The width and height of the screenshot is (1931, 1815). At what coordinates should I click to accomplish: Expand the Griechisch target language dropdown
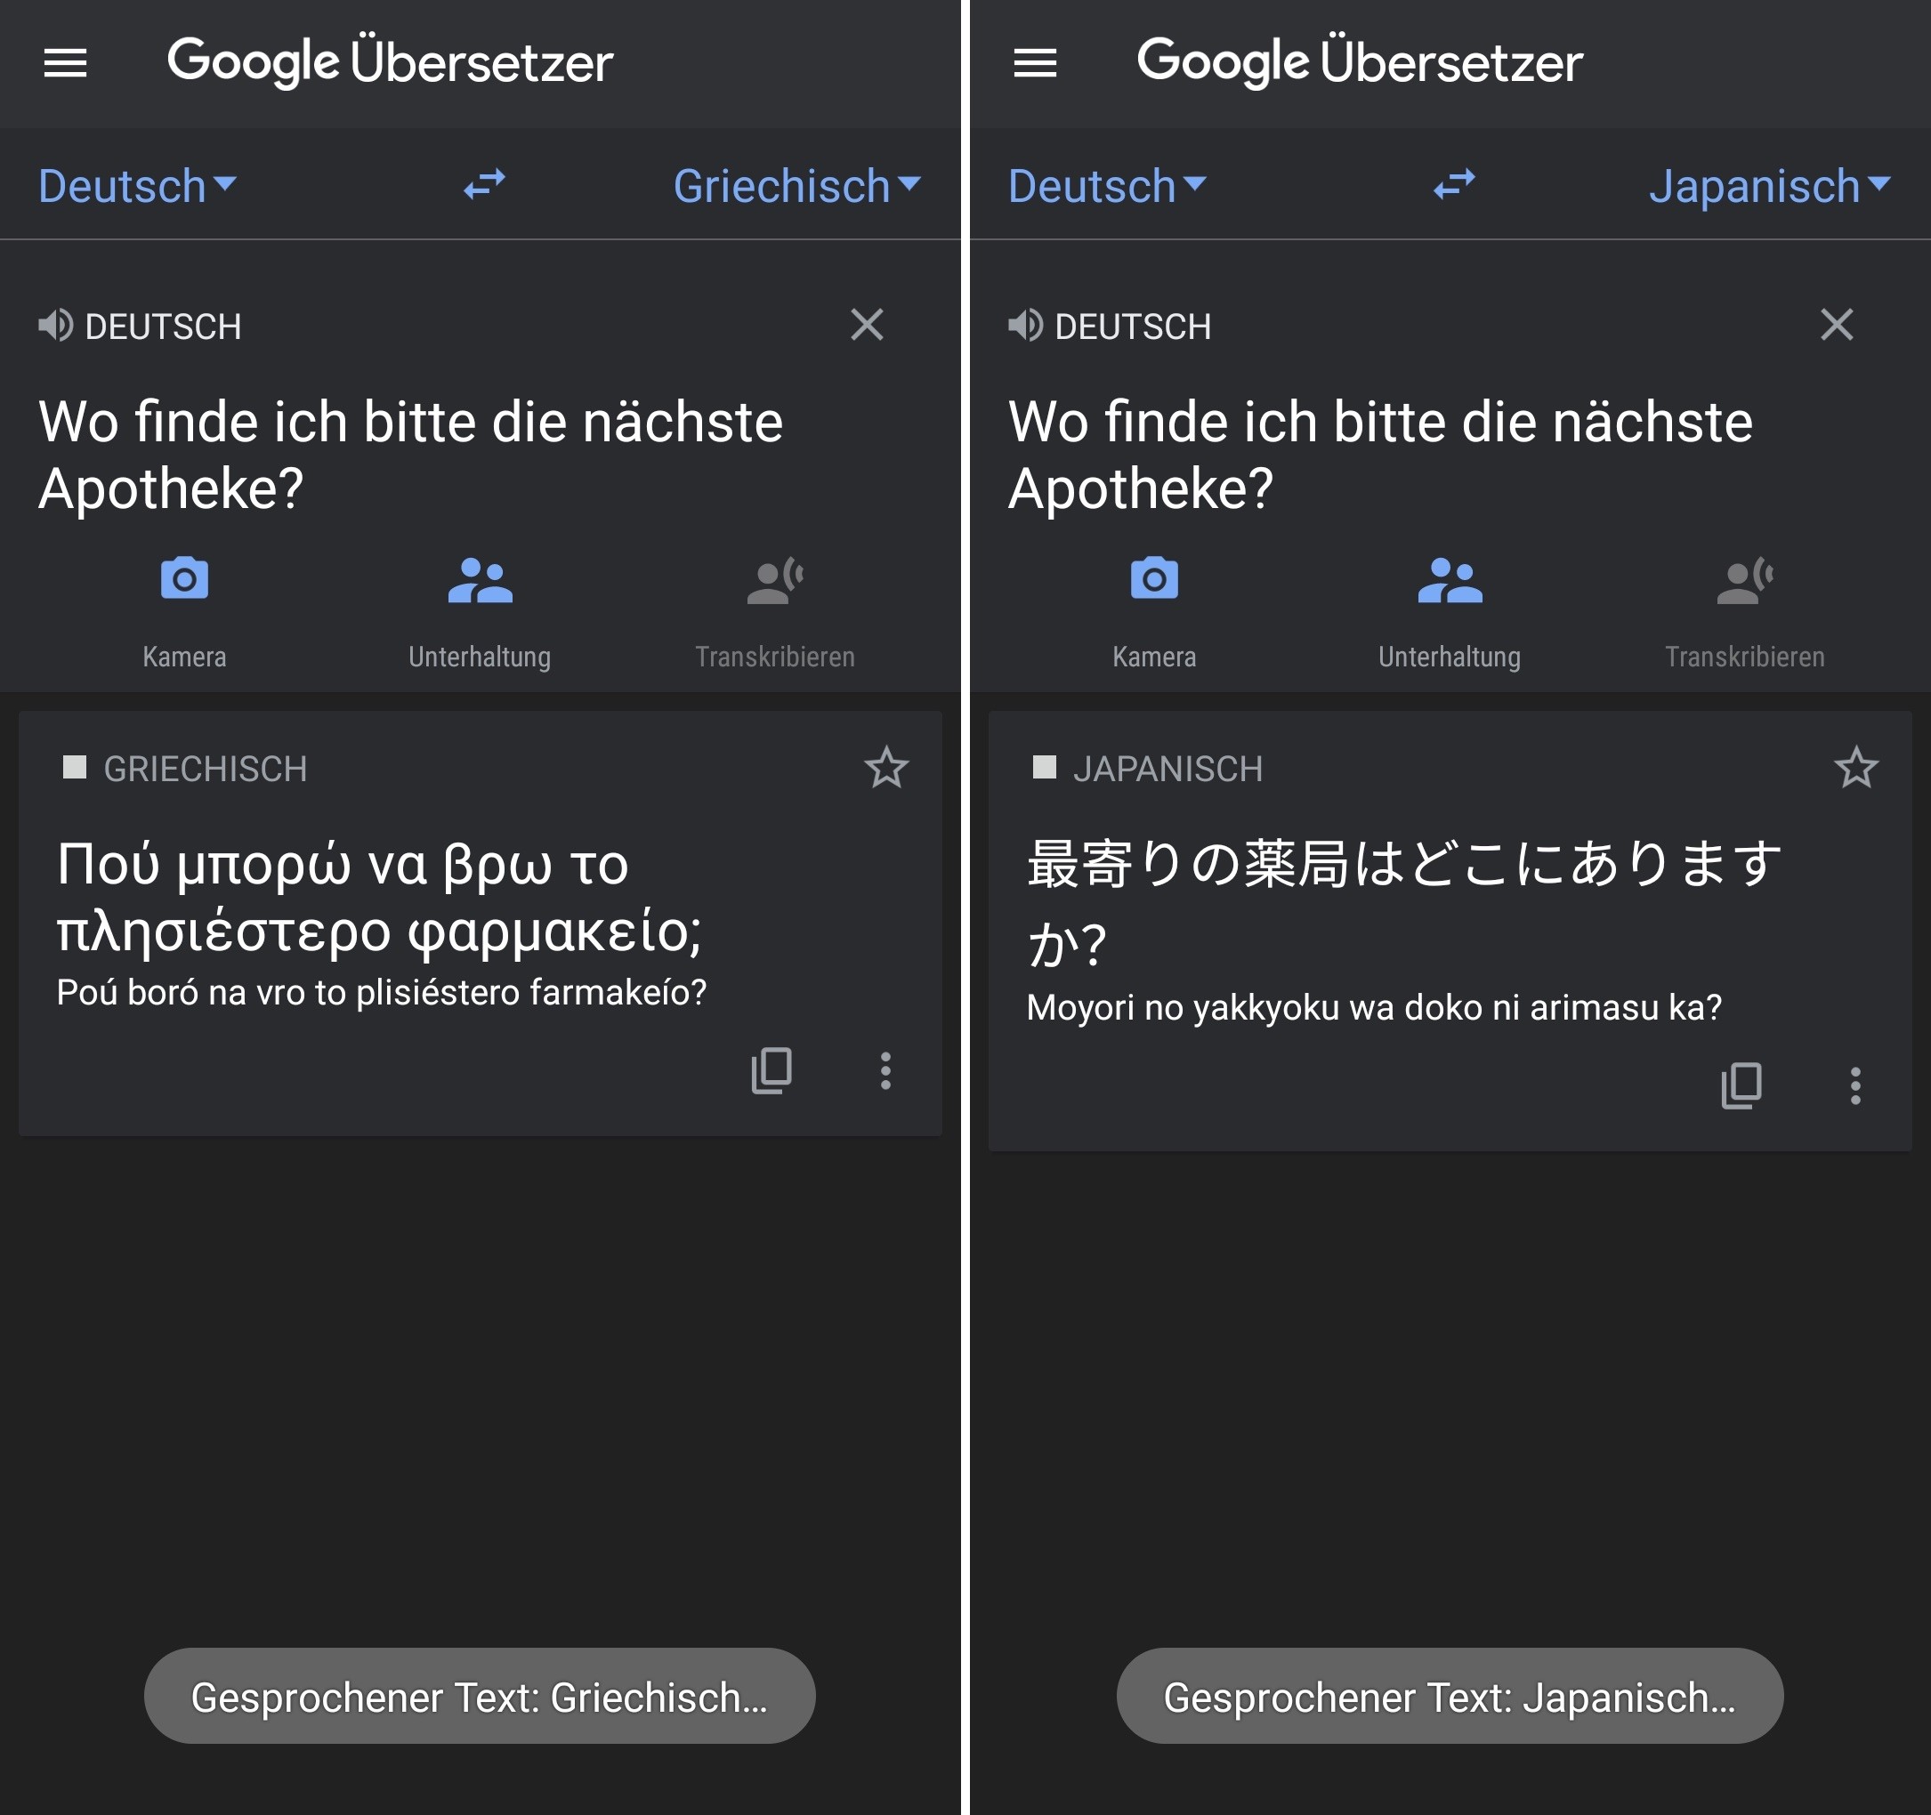click(796, 185)
